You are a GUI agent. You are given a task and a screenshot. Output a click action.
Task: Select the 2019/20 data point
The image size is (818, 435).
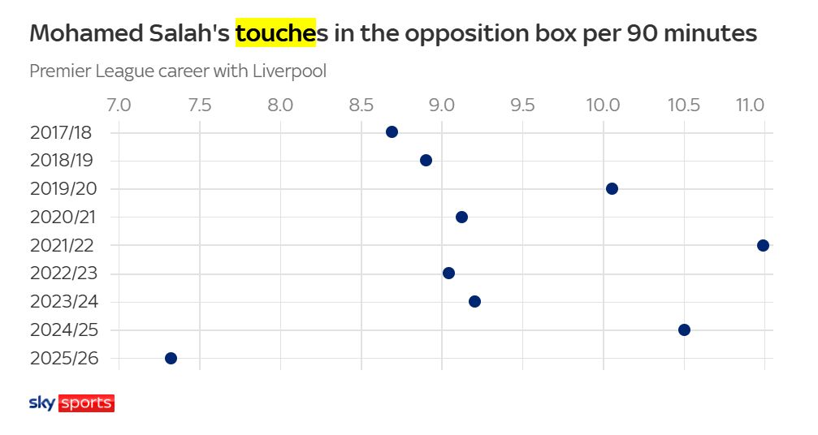(x=612, y=189)
